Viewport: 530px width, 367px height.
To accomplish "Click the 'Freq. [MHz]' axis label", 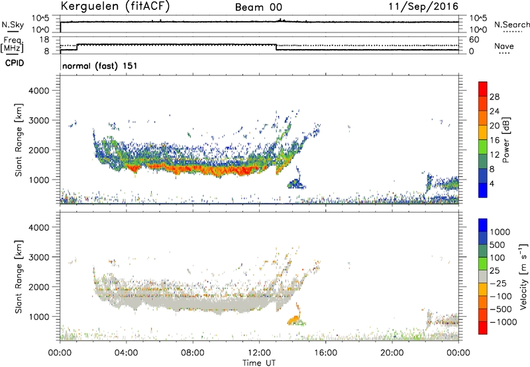I will [12, 45].
